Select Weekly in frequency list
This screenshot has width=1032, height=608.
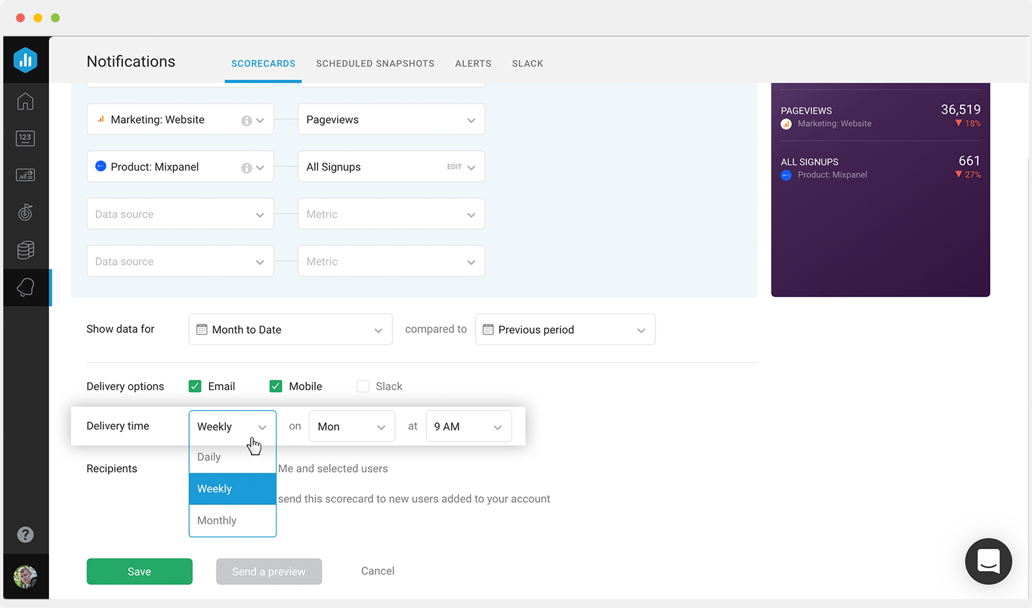(x=232, y=489)
